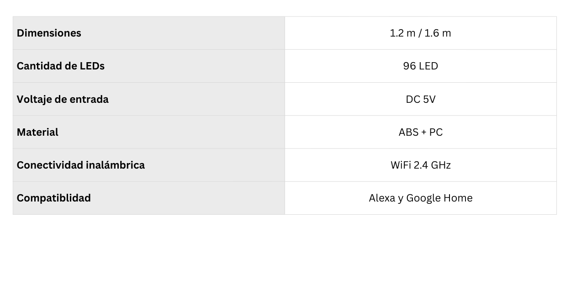
Task: Click the Google Home text
Action: pos(439,198)
